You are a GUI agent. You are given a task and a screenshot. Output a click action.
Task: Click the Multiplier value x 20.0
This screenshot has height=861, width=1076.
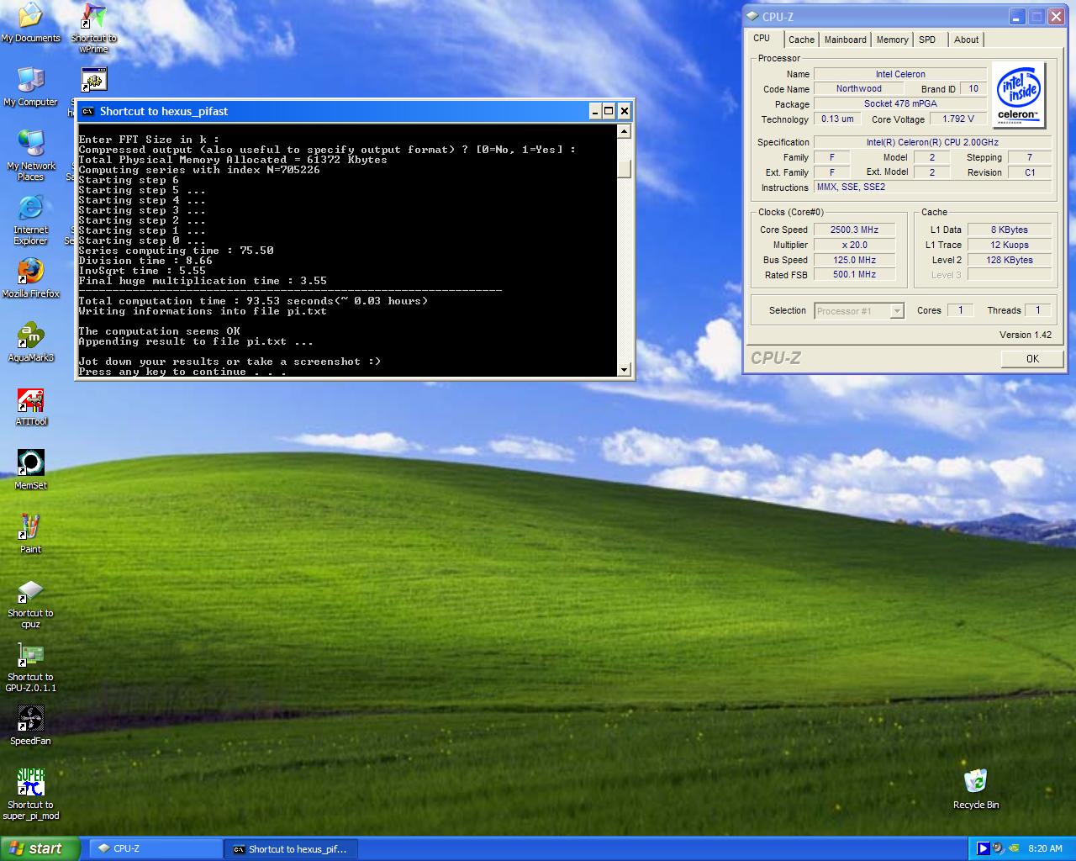[854, 245]
